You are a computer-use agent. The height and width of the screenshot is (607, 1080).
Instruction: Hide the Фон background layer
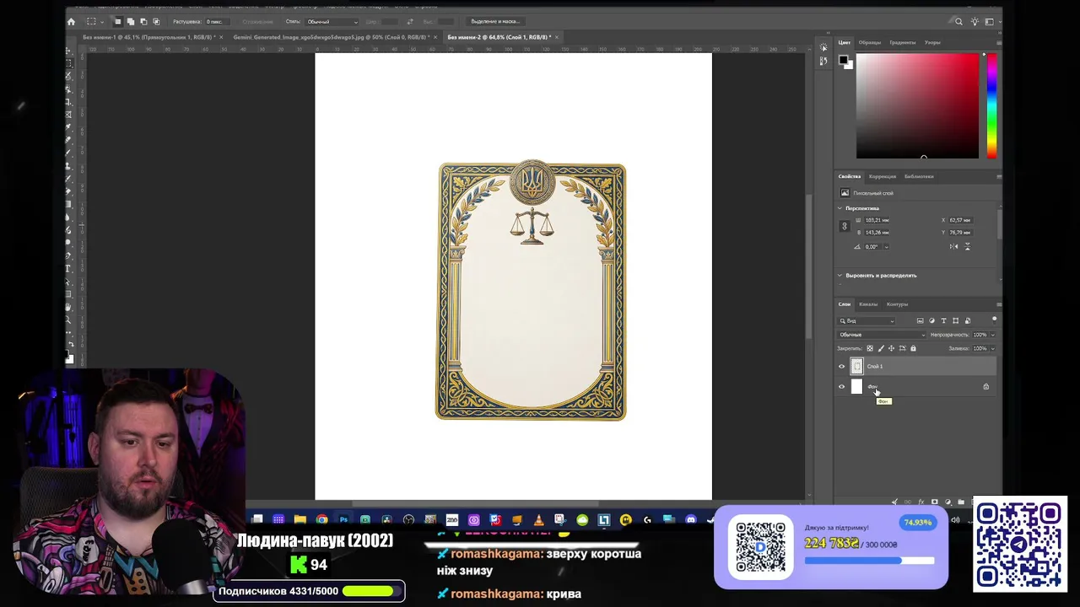click(x=841, y=387)
